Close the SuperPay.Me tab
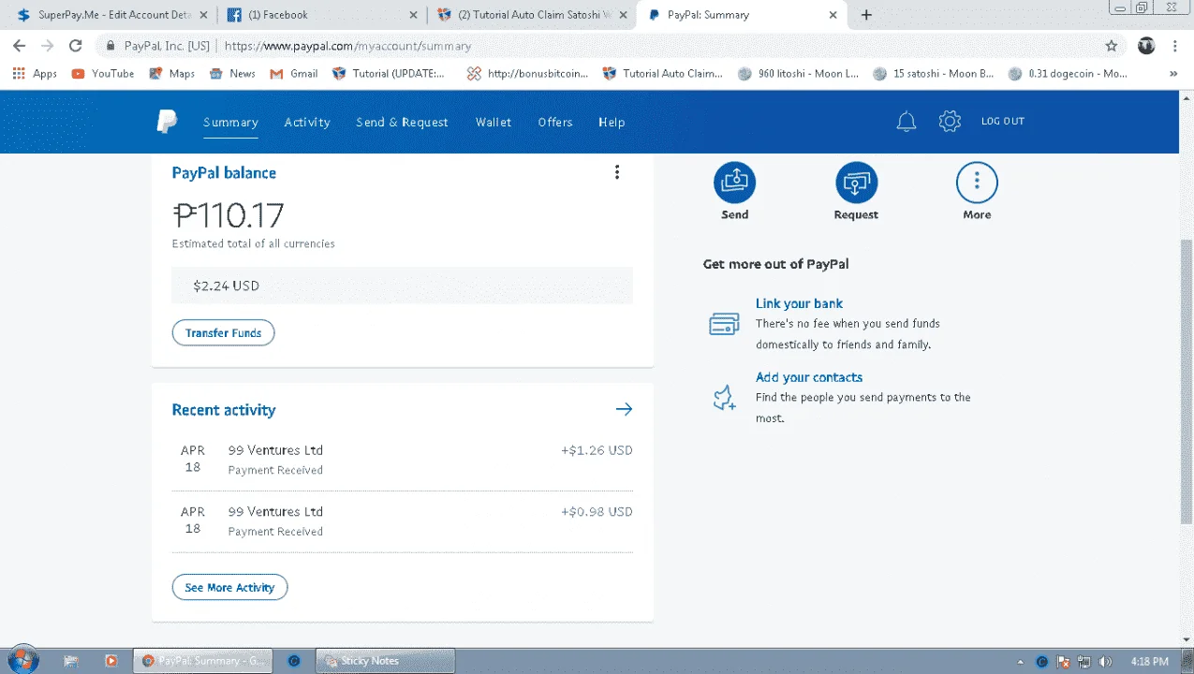The width and height of the screenshot is (1194, 674). point(203,15)
